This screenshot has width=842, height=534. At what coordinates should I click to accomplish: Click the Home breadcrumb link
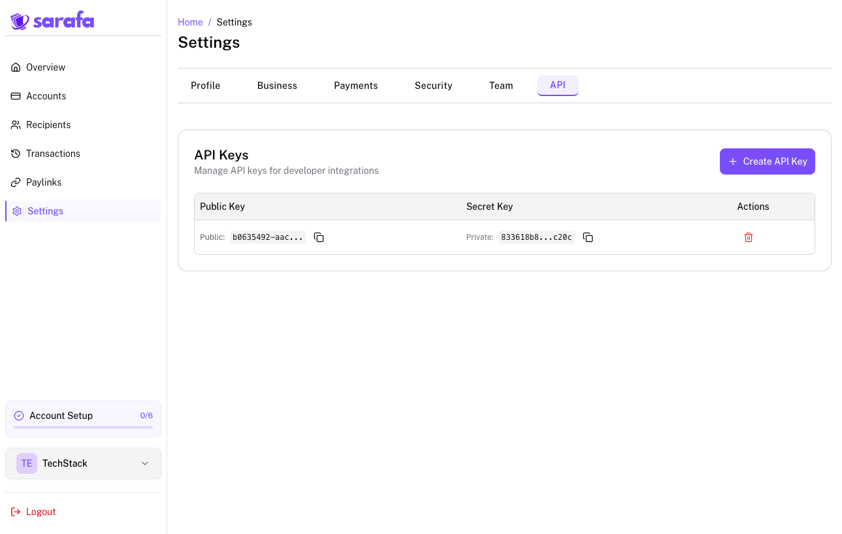tap(190, 22)
